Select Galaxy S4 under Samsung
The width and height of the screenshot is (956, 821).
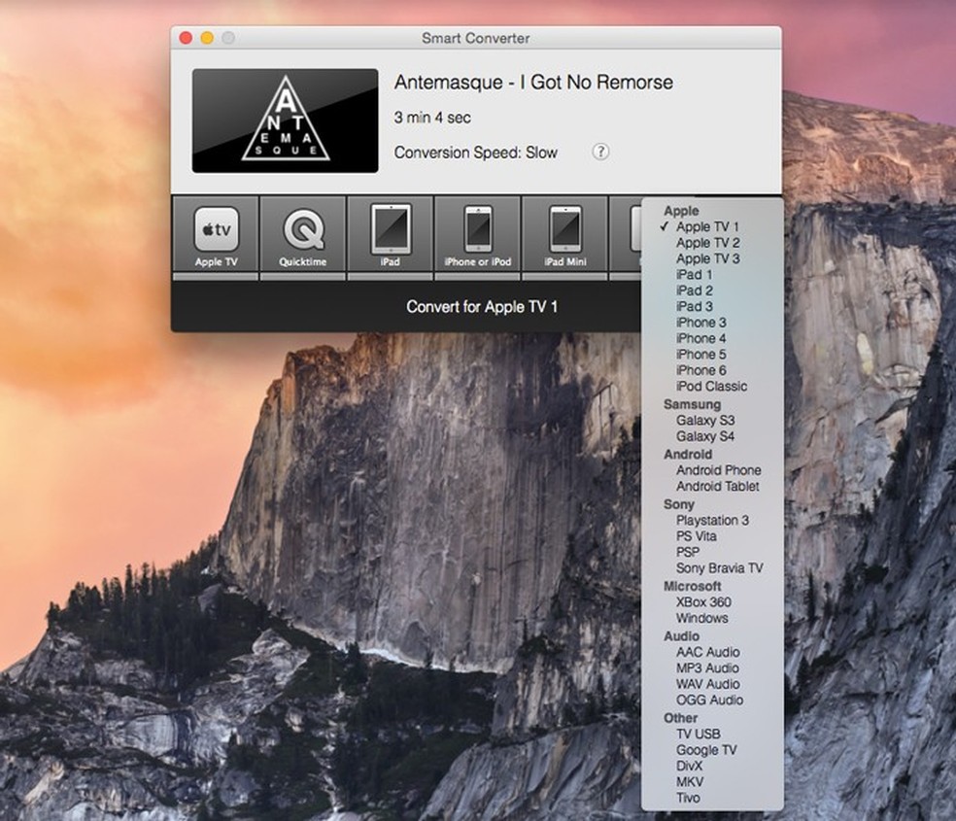712,436
